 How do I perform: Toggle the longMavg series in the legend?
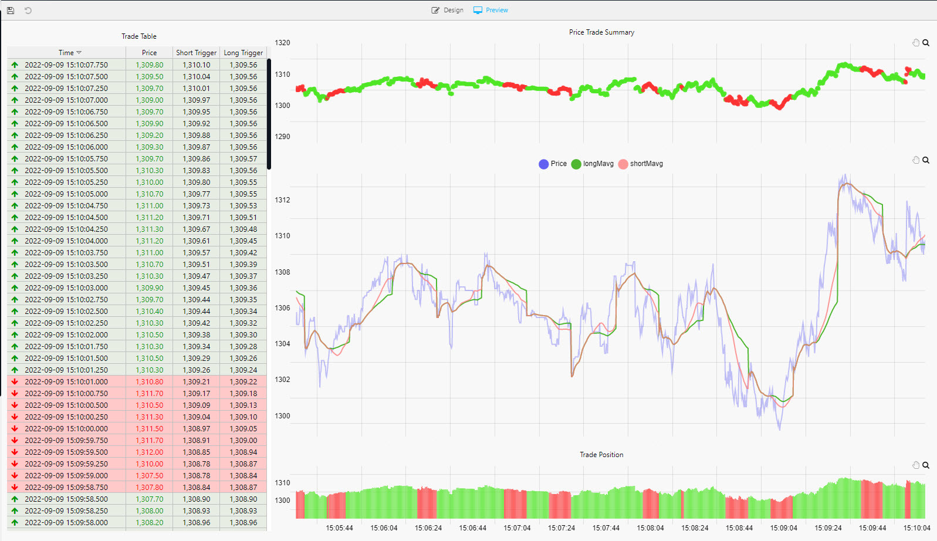pyautogui.click(x=593, y=164)
